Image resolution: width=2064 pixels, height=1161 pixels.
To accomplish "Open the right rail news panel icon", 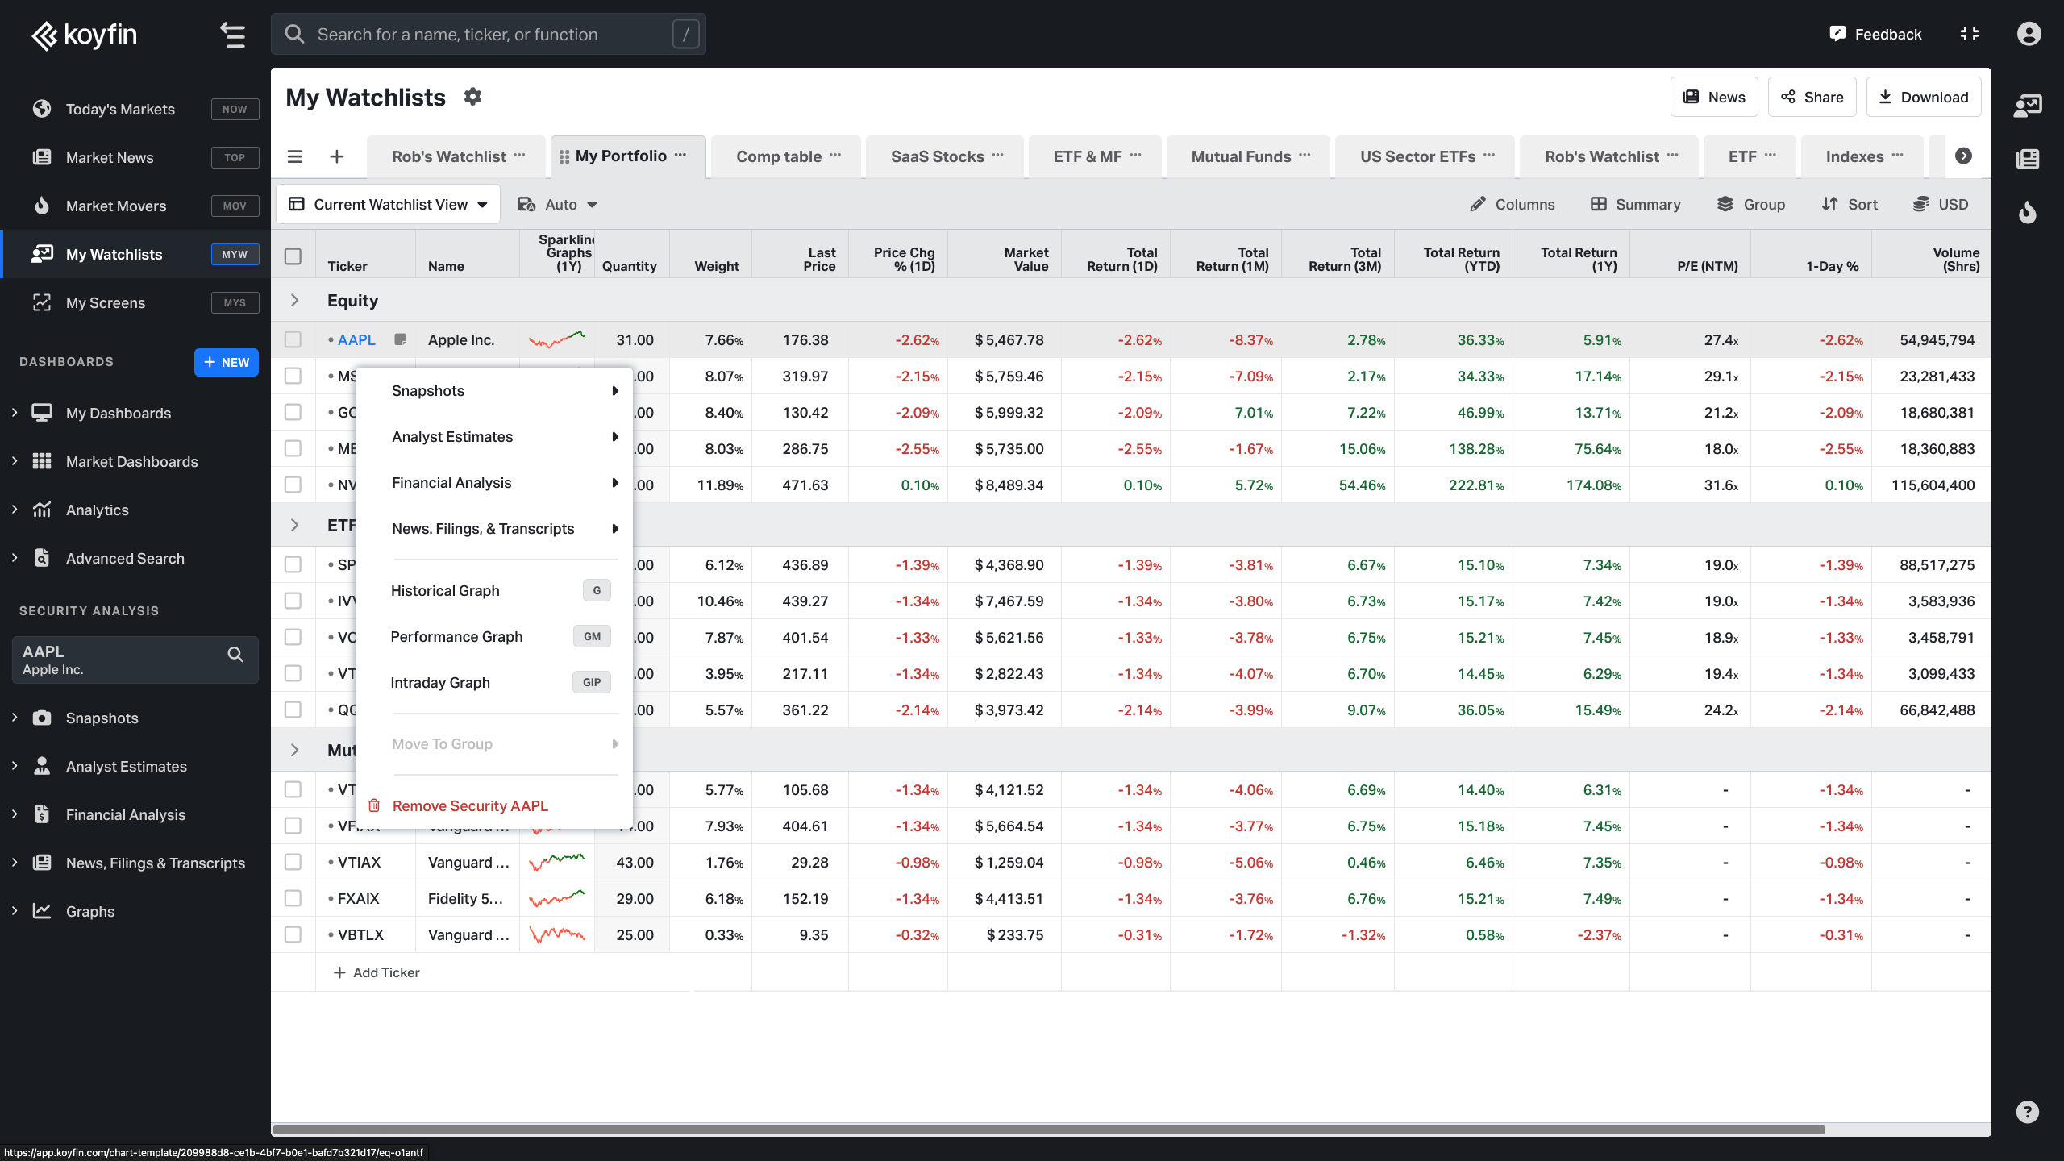I will (x=2028, y=159).
